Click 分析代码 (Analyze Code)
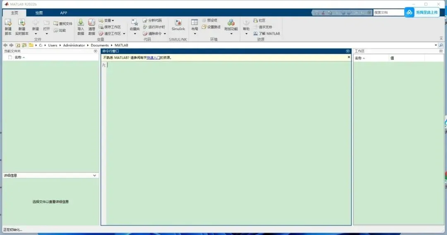Viewport: 447px width, 235px height. pos(152,20)
